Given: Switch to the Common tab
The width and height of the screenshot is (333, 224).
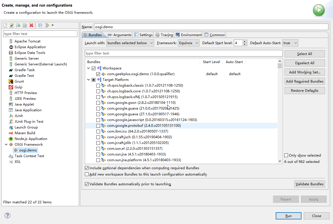Looking at the screenshot, I should pyautogui.click(x=215, y=35).
